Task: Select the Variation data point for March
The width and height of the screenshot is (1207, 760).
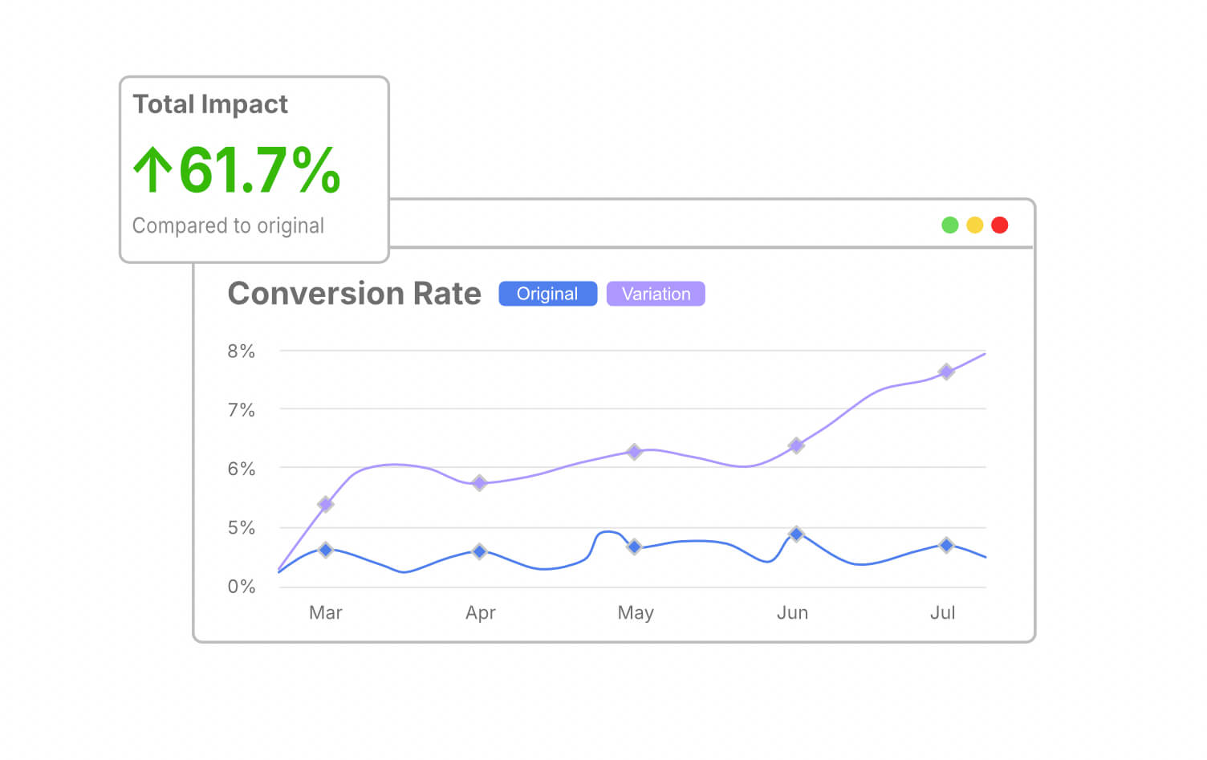Action: click(325, 504)
